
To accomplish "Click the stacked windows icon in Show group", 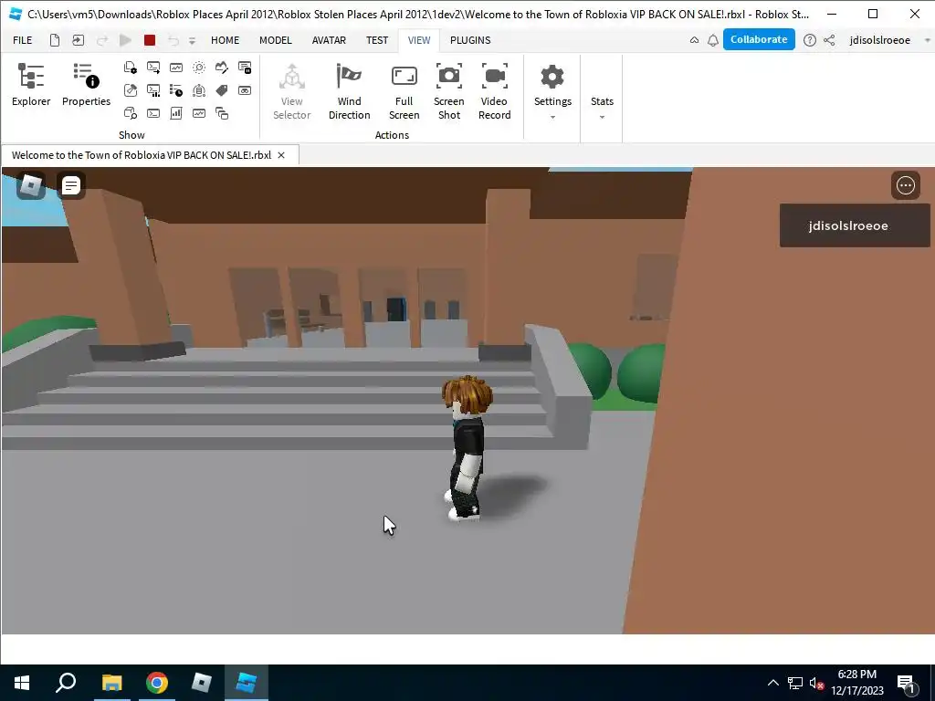I will (x=222, y=113).
